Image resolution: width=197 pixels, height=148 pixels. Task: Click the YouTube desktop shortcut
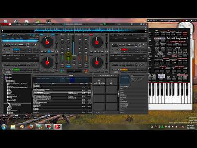(x=27, y=116)
